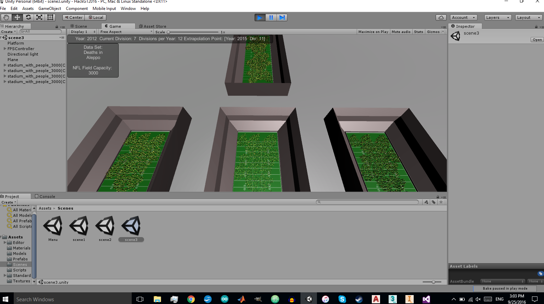This screenshot has height=304, width=544.
Task: Click the blue Asset Labels tag icon
Action: pos(541,273)
